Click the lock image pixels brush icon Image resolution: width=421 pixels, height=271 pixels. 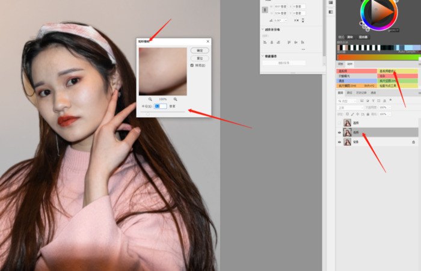(354, 114)
